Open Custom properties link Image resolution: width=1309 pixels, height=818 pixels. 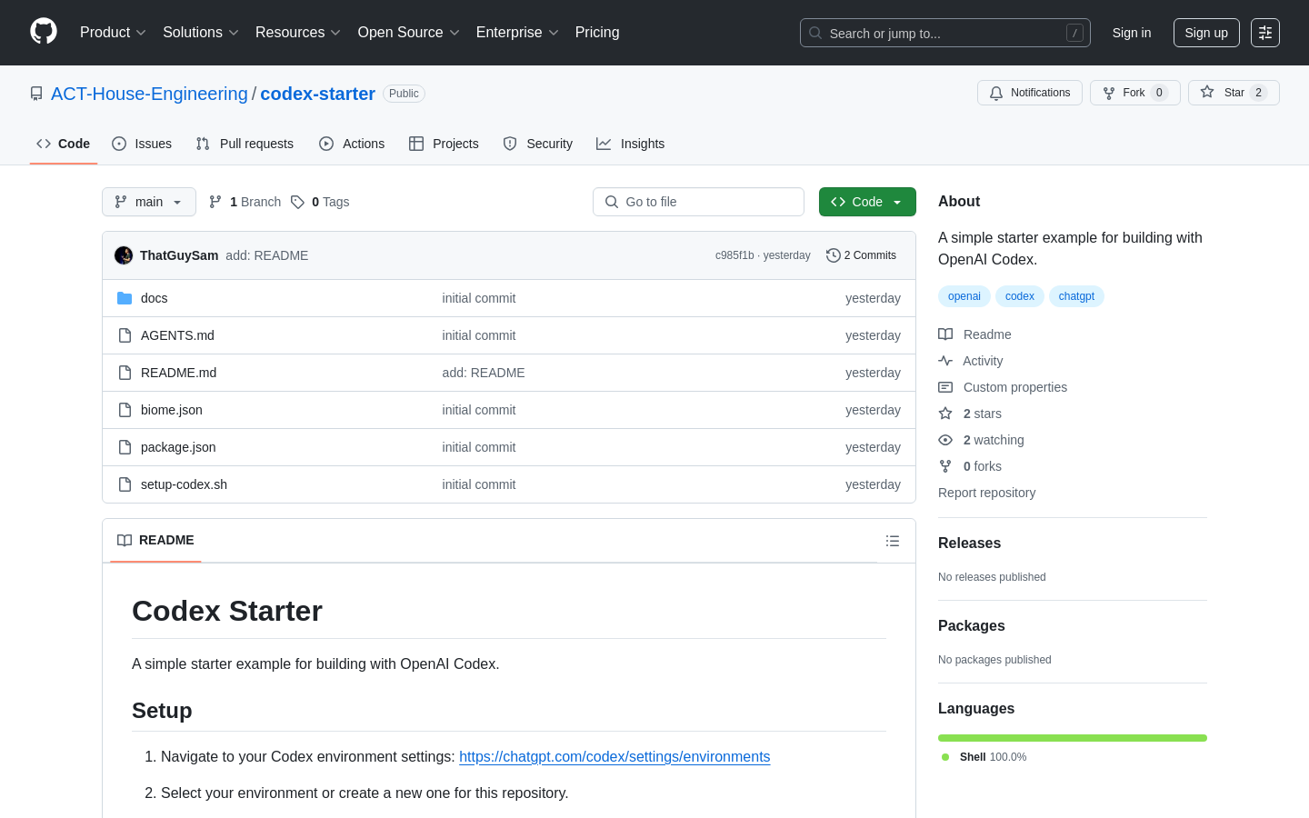click(x=1003, y=387)
